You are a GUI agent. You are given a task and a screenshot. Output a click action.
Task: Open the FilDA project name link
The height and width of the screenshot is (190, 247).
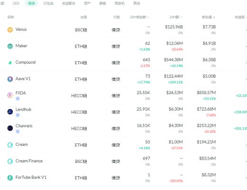point(21,93)
